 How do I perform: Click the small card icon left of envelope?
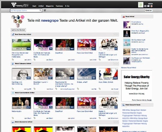tap(145, 6)
